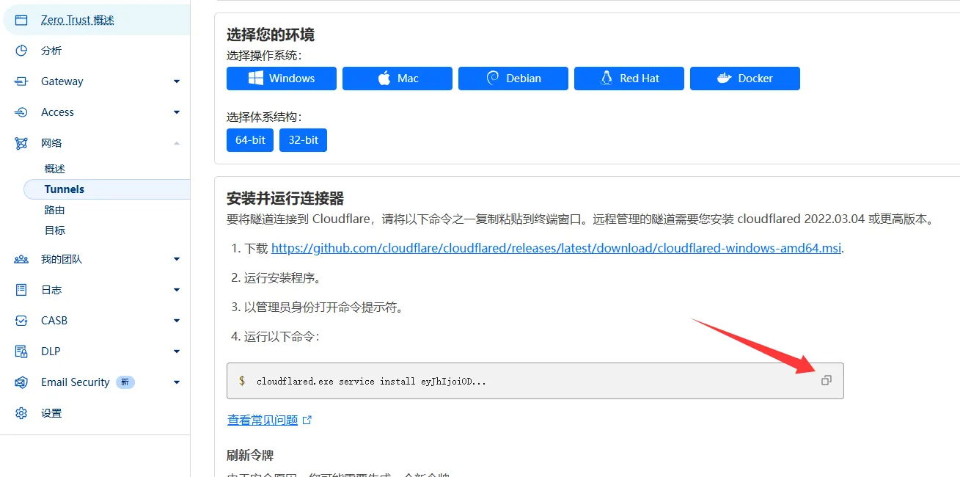Open the 设置 menu item
The image size is (960, 477).
51,413
